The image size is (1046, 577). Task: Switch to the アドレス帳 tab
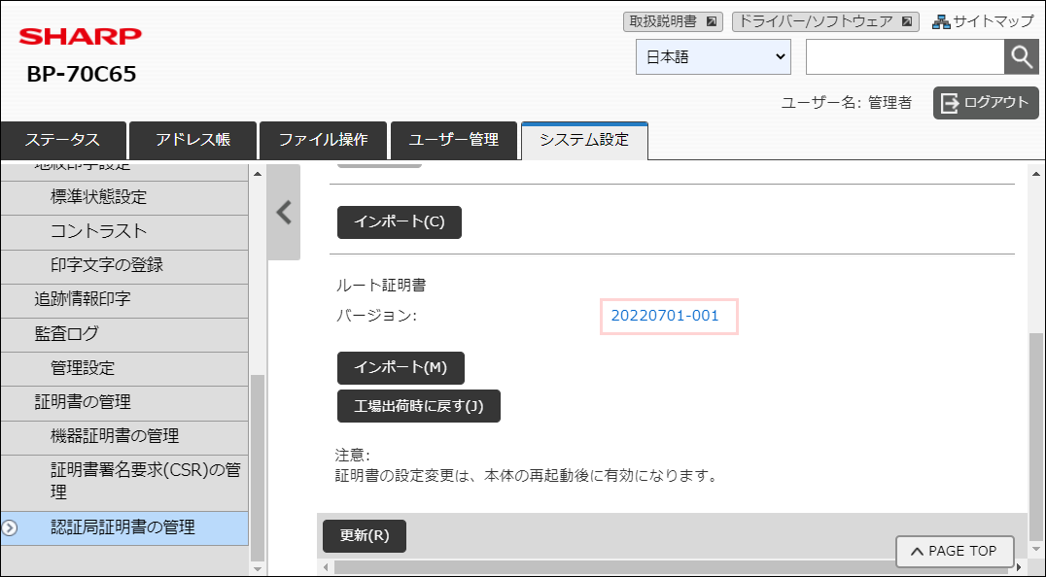pos(192,140)
